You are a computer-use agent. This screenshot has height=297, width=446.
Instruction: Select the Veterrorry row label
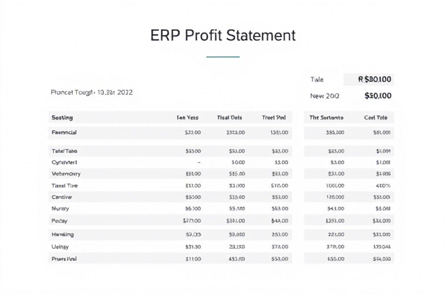coord(66,174)
